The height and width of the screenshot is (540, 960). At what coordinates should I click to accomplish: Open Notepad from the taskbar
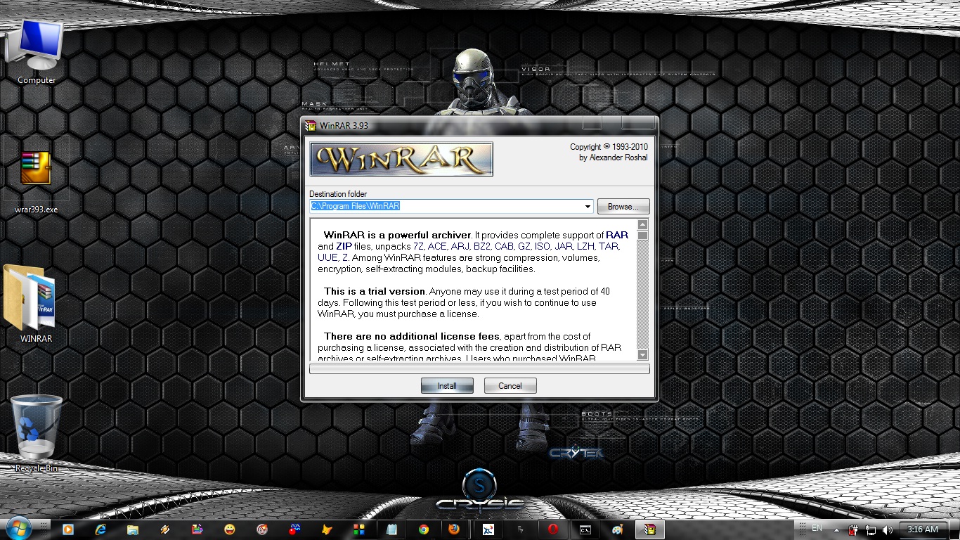pos(391,529)
